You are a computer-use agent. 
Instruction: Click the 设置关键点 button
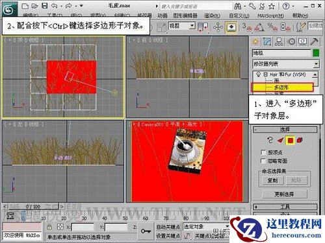(168, 236)
